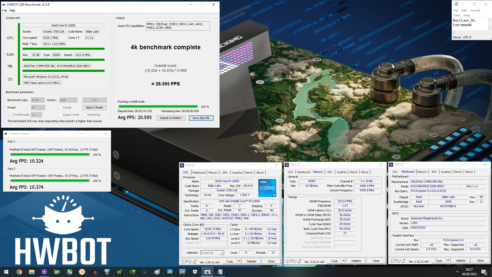This screenshot has height=277, width=492.
Task: Click the Notepad horizontal scrollbar right arrow
Action: tap(485, 32)
